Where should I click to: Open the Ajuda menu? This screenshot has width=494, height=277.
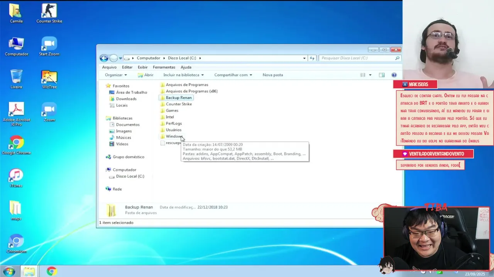[x=186, y=67]
